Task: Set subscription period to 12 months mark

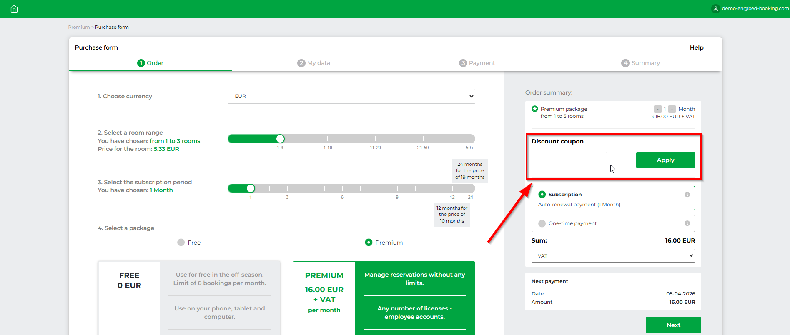Action: [x=452, y=188]
